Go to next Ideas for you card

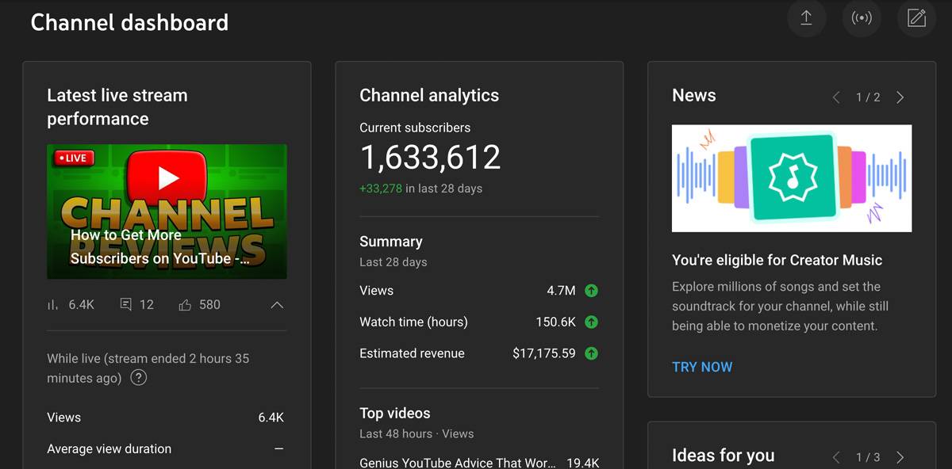tap(900, 457)
